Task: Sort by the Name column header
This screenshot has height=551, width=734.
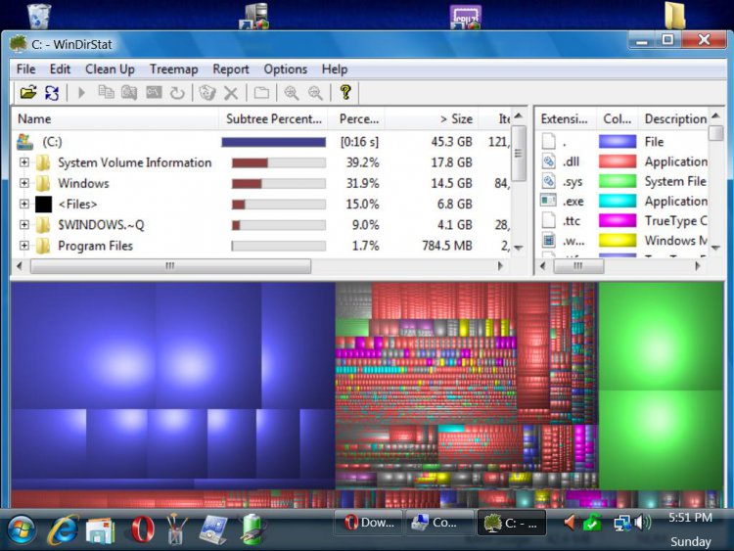Action: (115, 118)
